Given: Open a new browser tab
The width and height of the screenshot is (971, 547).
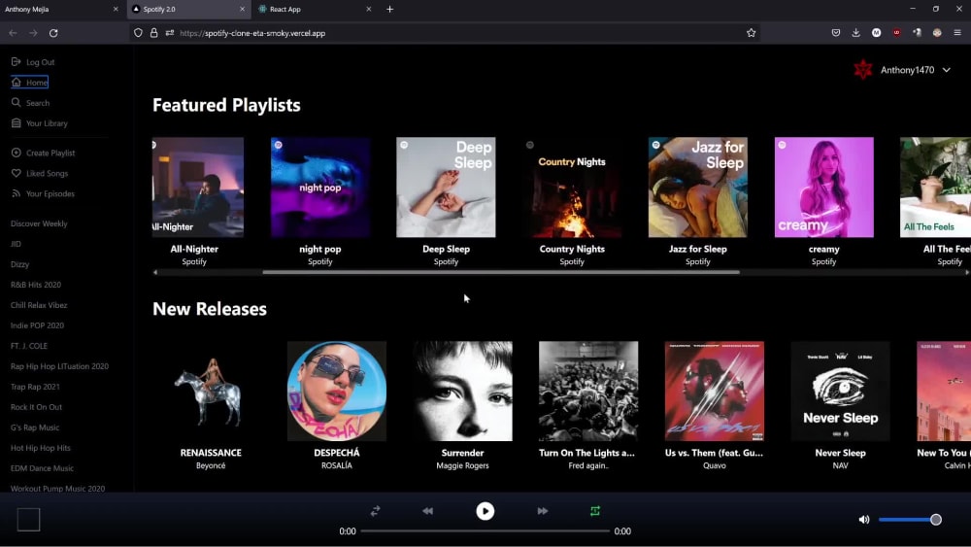Looking at the screenshot, I should point(389,10).
